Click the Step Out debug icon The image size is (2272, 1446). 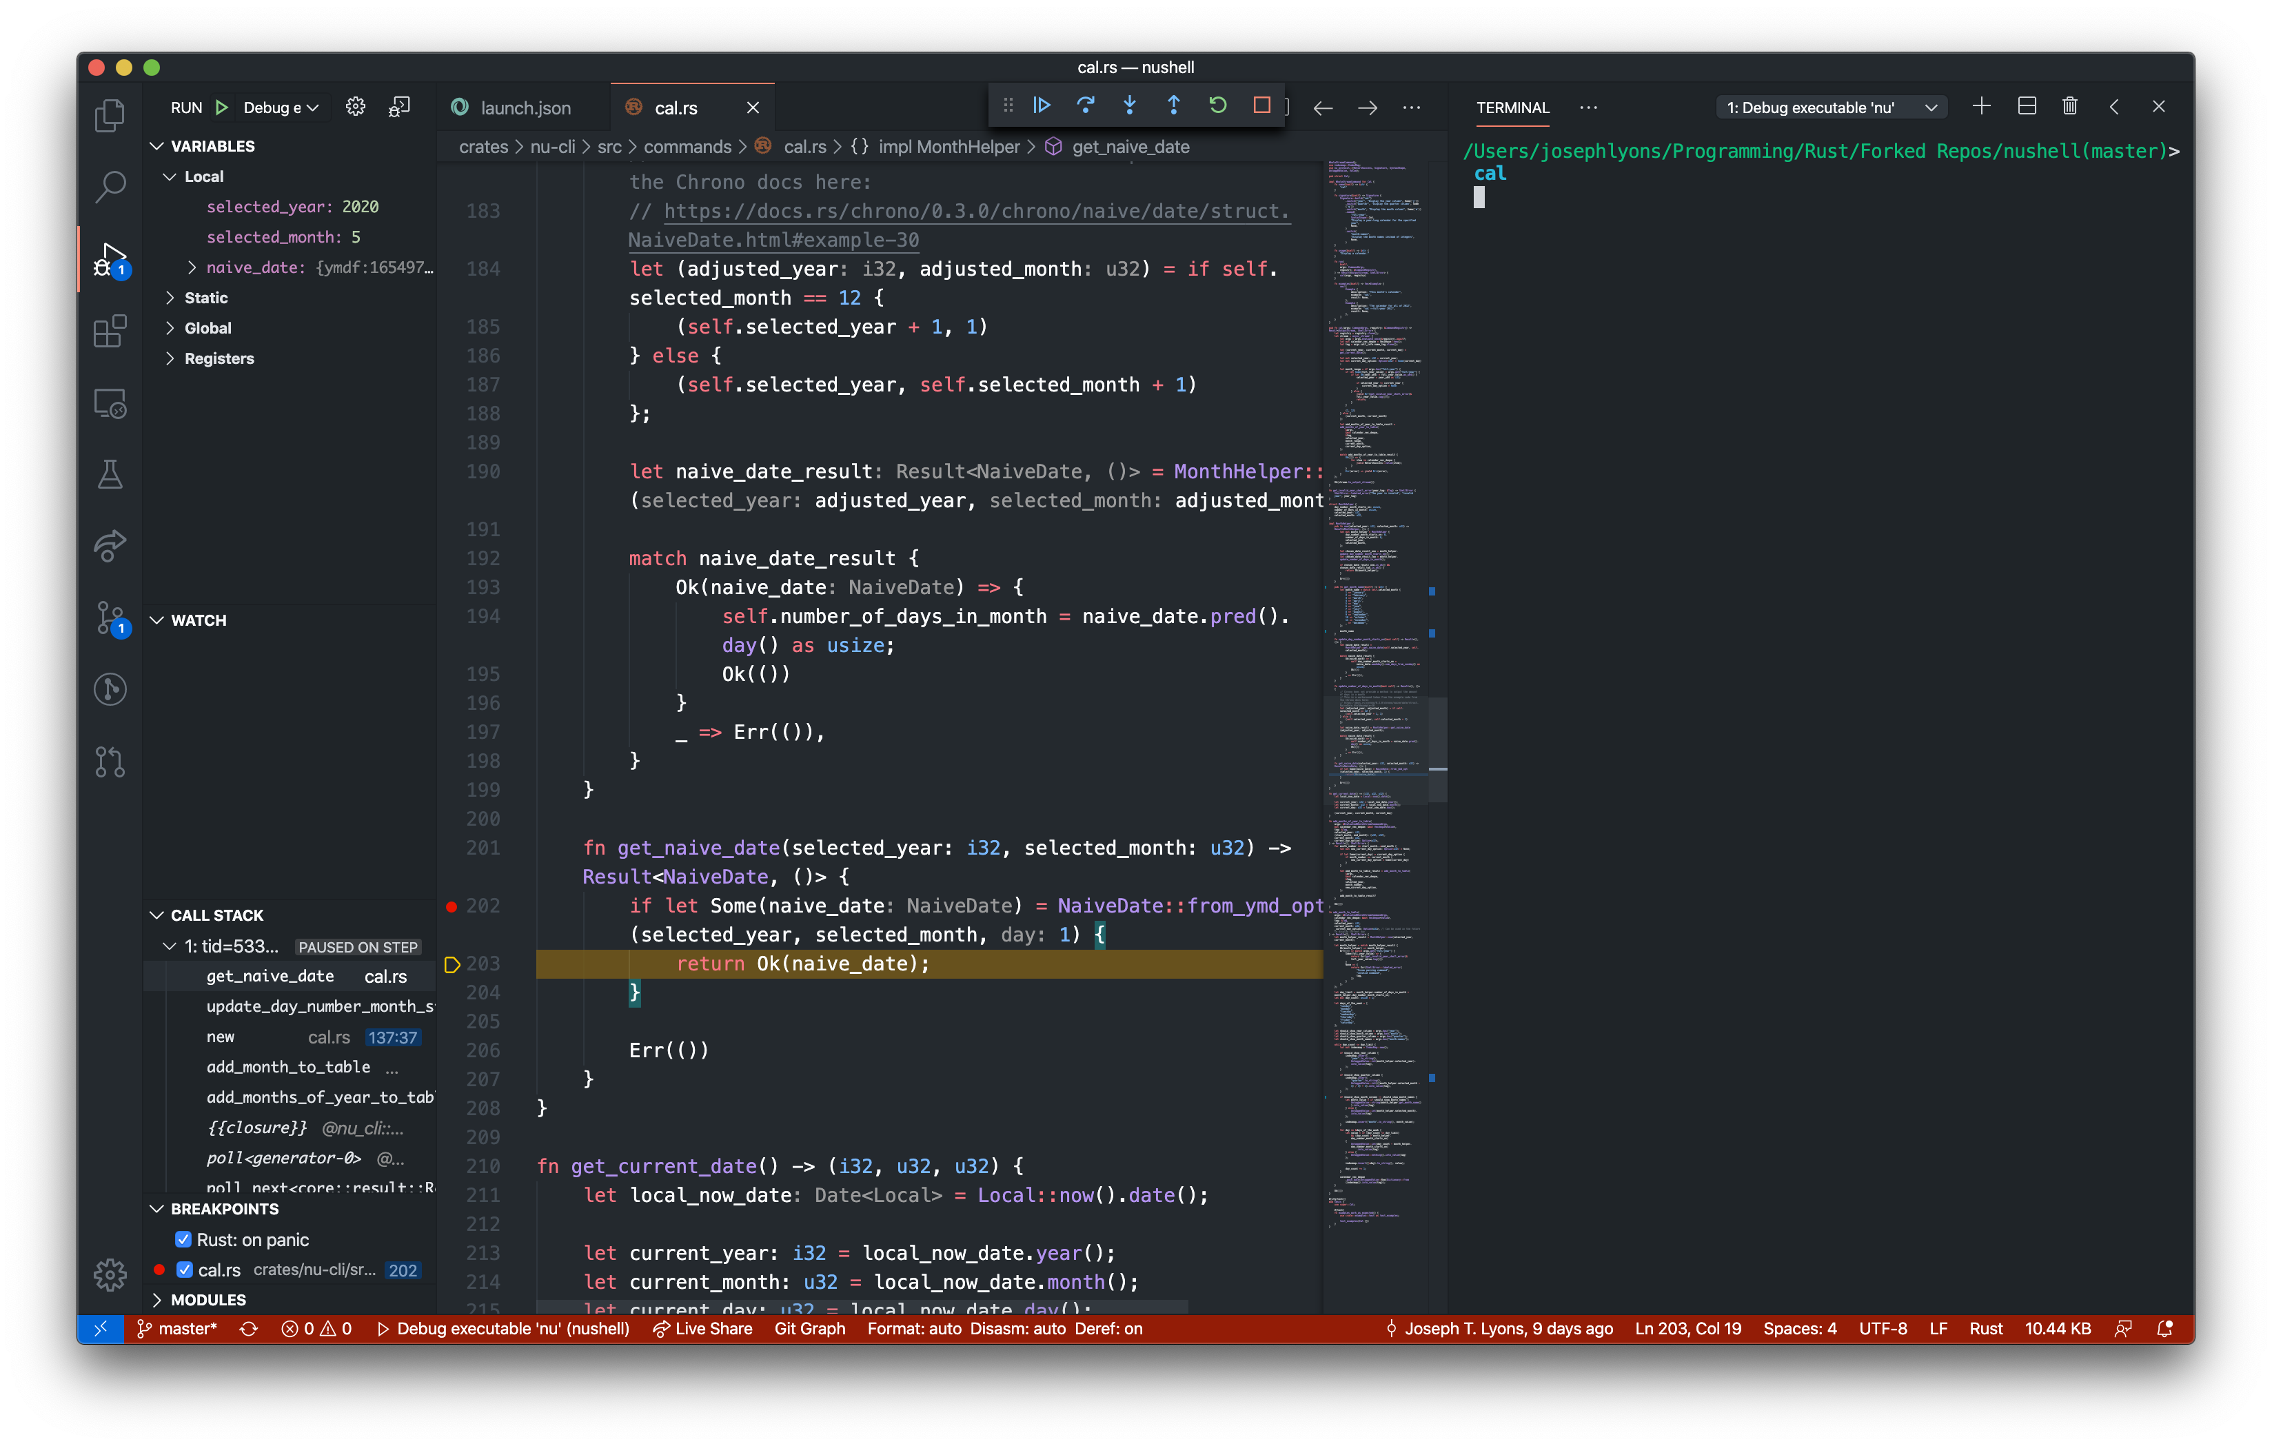tap(1173, 105)
